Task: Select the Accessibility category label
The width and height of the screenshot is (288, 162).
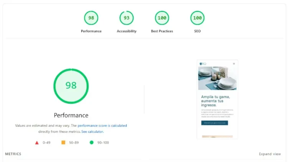Action: click(x=127, y=31)
